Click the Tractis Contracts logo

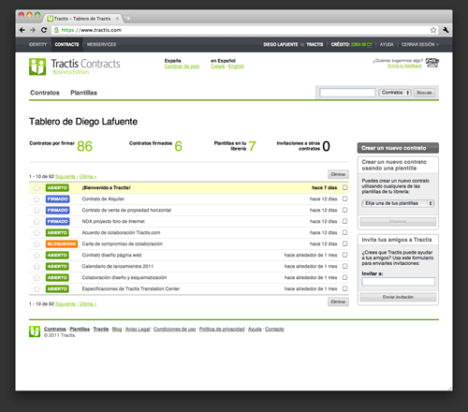75,66
